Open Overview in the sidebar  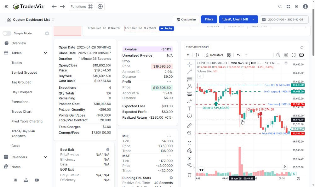(x=19, y=43)
